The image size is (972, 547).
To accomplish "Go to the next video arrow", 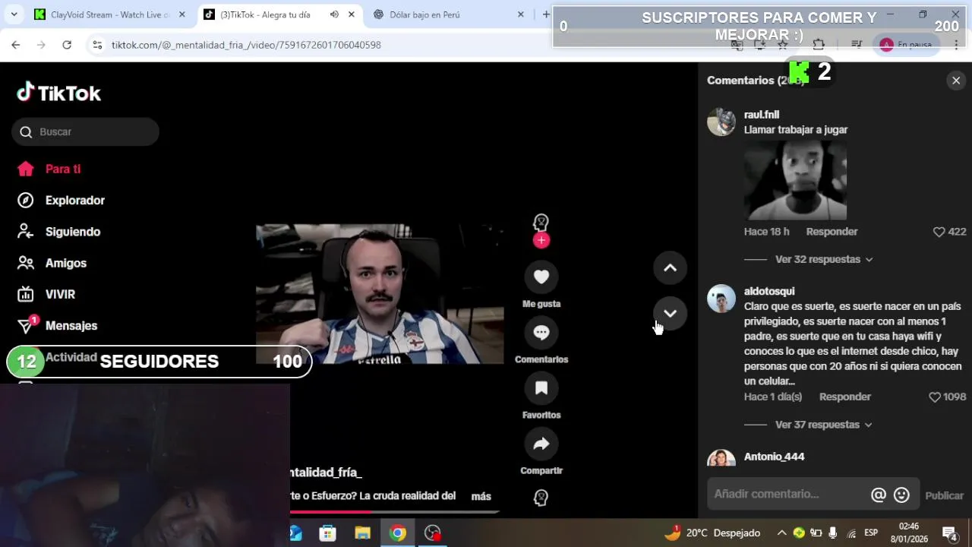I will pyautogui.click(x=670, y=313).
